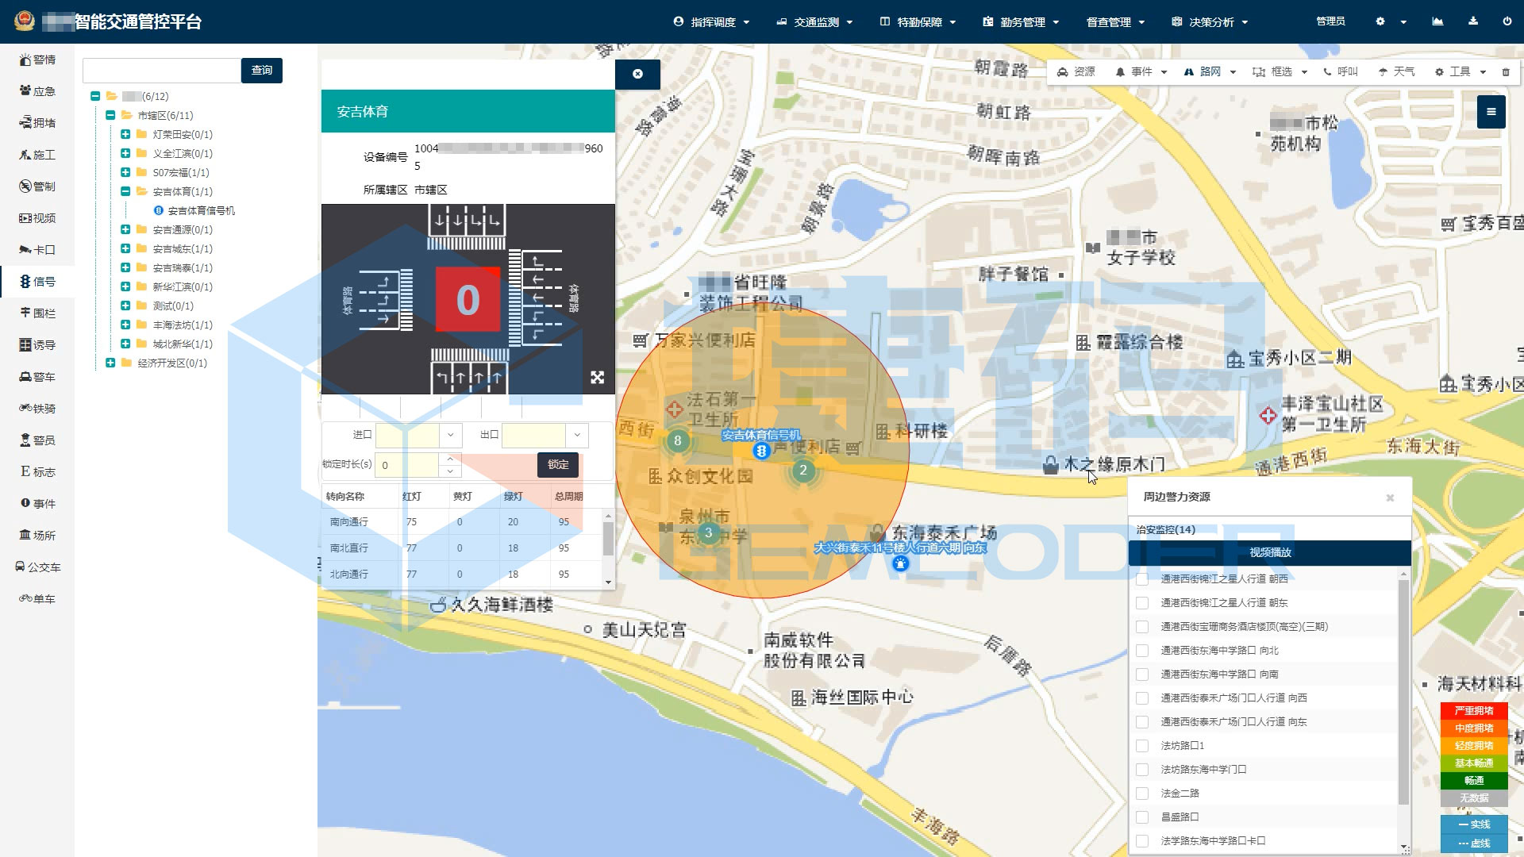Click the 警车 police car sidebar icon
Image resolution: width=1524 pixels, height=857 pixels.
click(x=37, y=377)
